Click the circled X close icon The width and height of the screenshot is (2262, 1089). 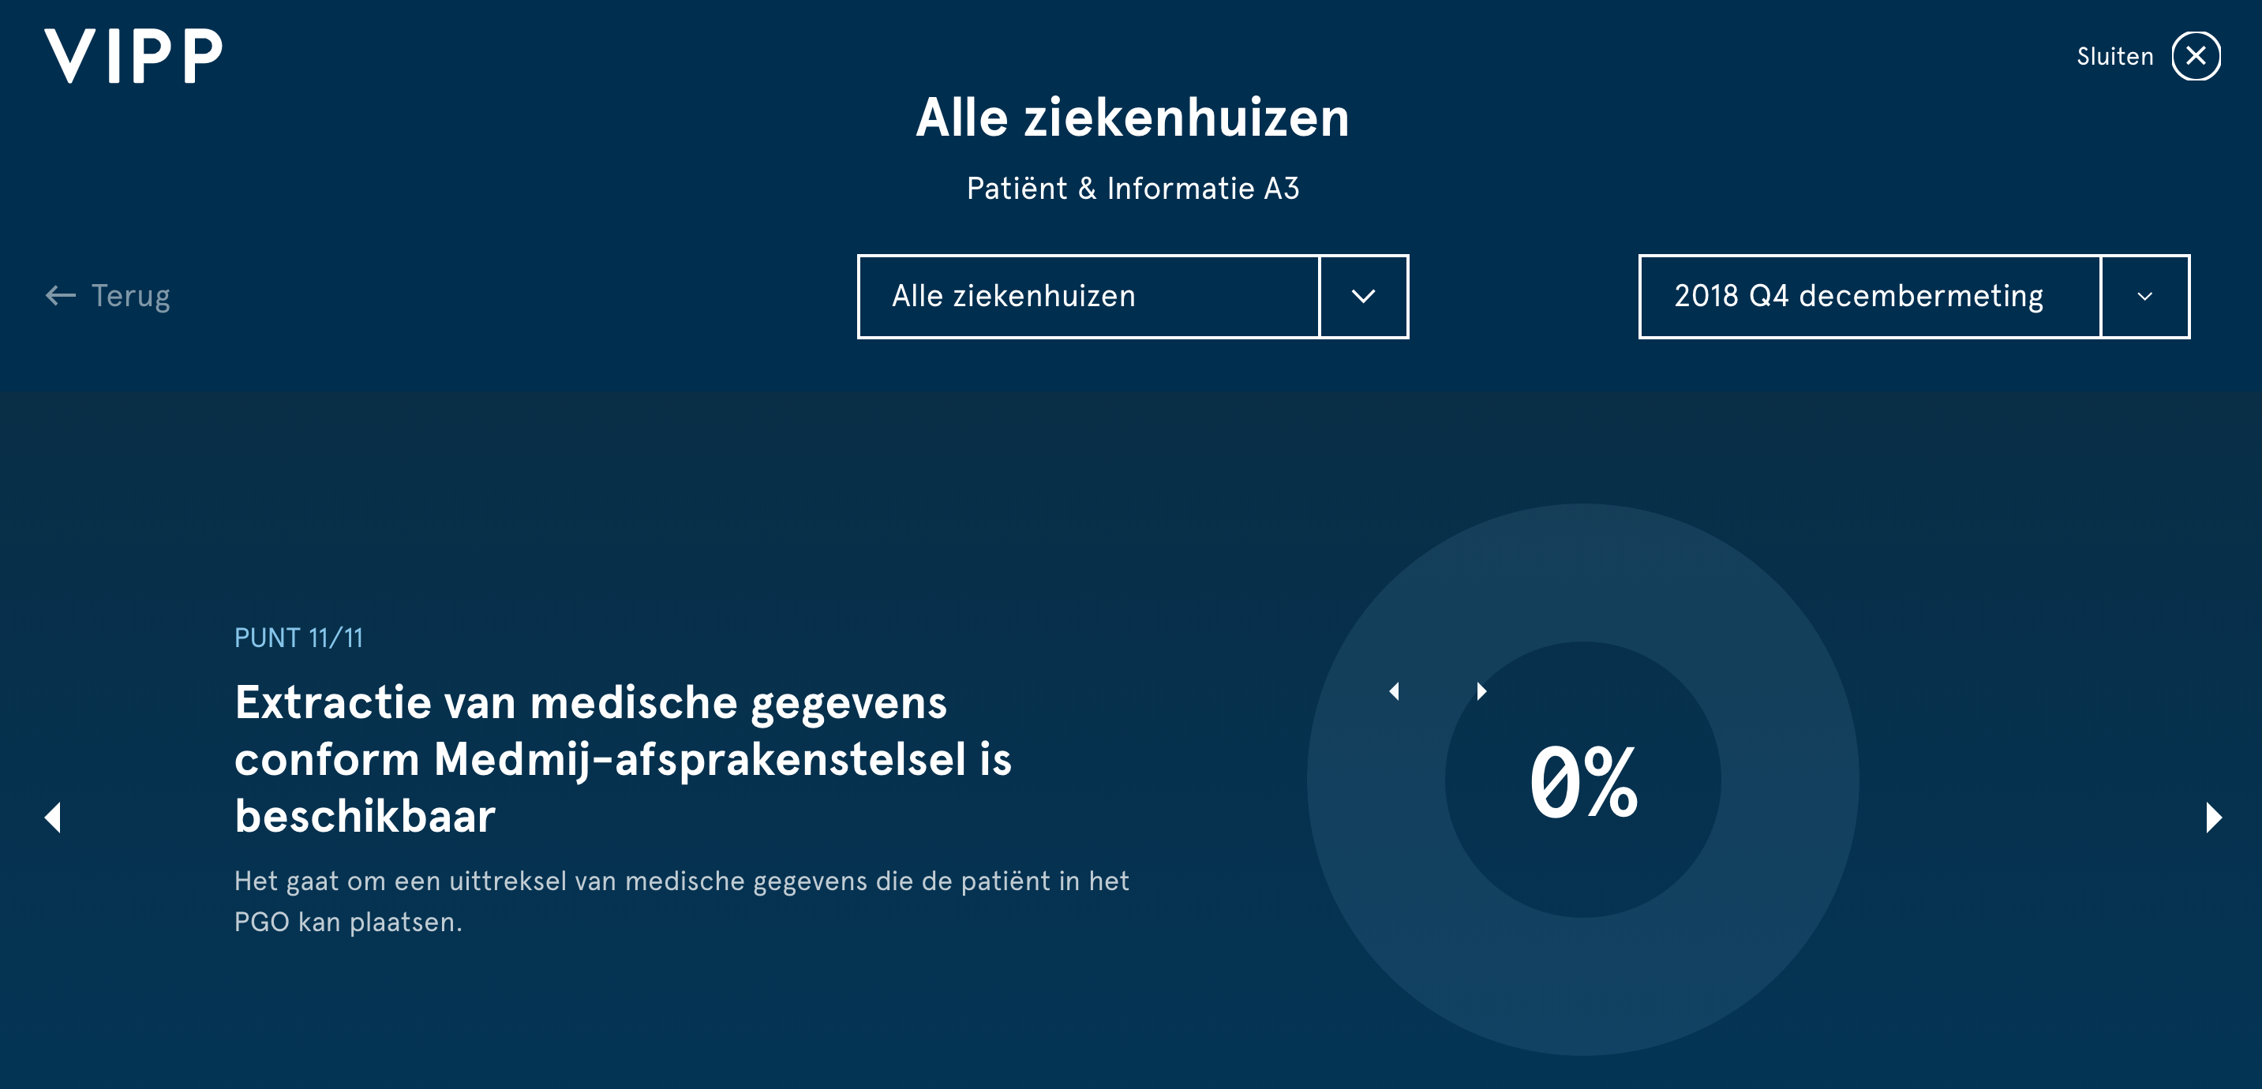click(2195, 56)
